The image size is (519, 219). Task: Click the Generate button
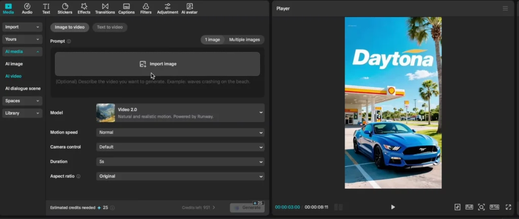247,208
